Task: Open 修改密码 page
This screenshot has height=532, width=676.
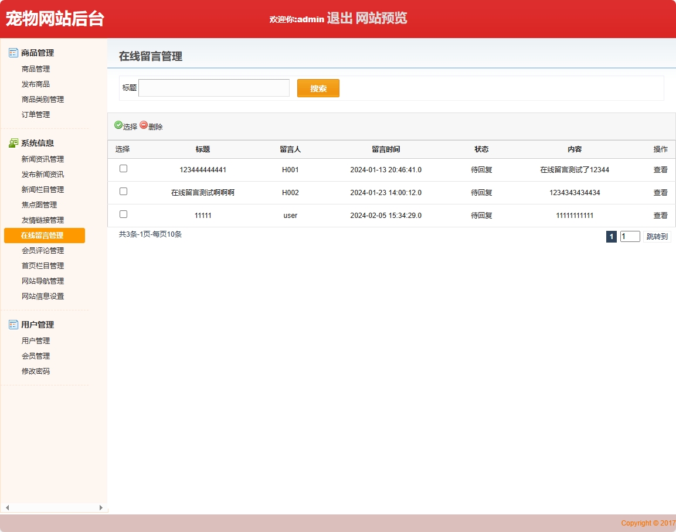Action: pyautogui.click(x=35, y=371)
